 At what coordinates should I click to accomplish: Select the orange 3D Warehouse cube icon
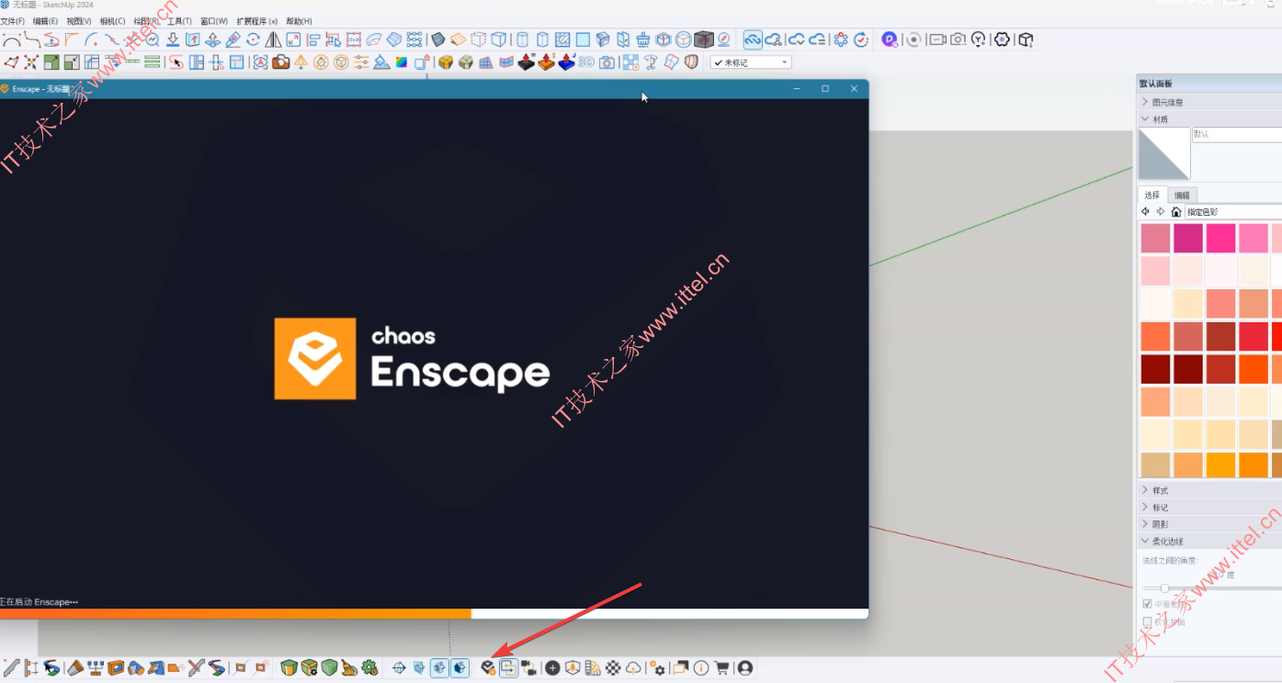pos(446,62)
